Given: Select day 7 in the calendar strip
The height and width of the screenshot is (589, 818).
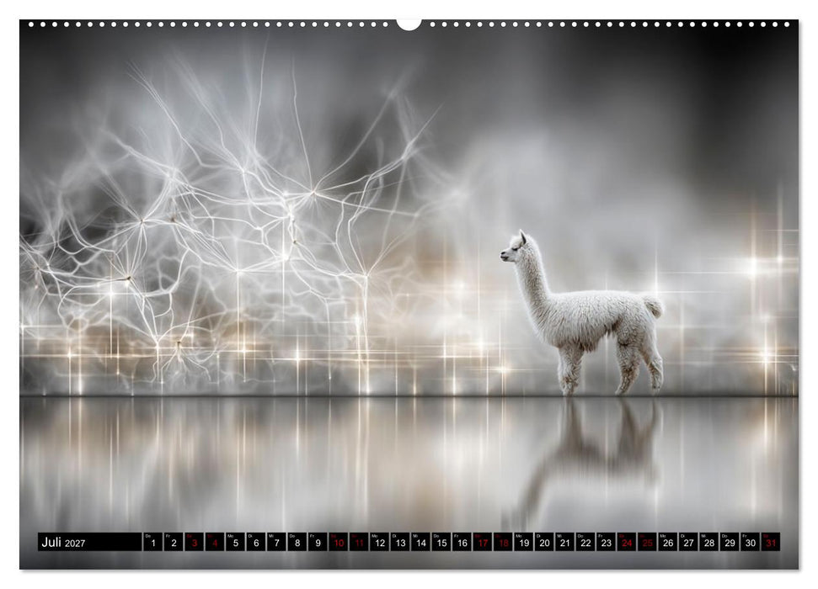Looking at the screenshot, I should click(x=276, y=542).
